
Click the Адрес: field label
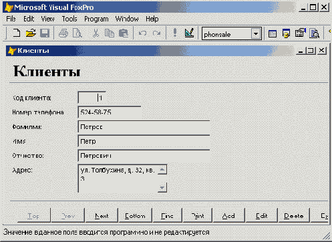[22, 170]
